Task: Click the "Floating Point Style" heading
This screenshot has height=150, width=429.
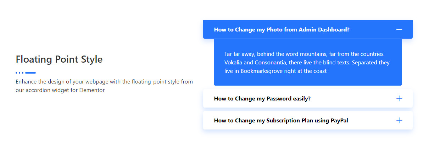Action: [59, 59]
